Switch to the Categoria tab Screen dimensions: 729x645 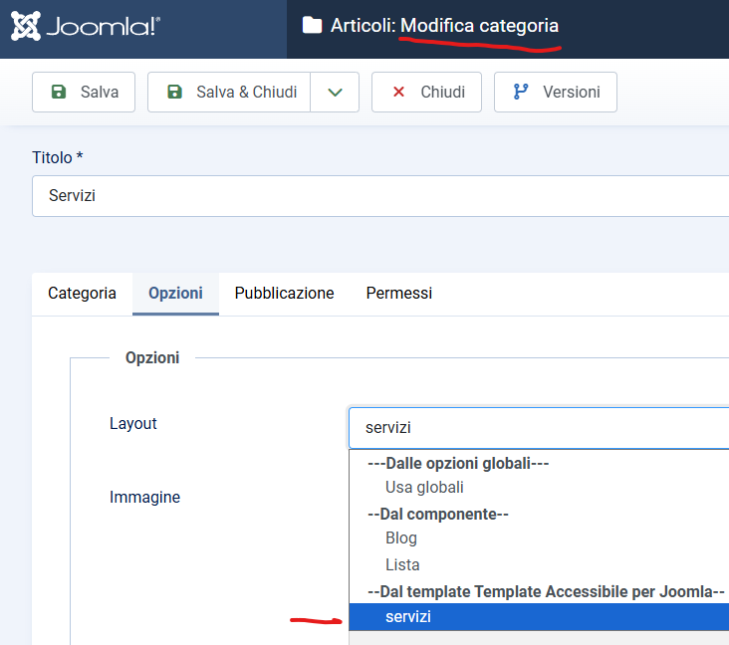pos(82,293)
